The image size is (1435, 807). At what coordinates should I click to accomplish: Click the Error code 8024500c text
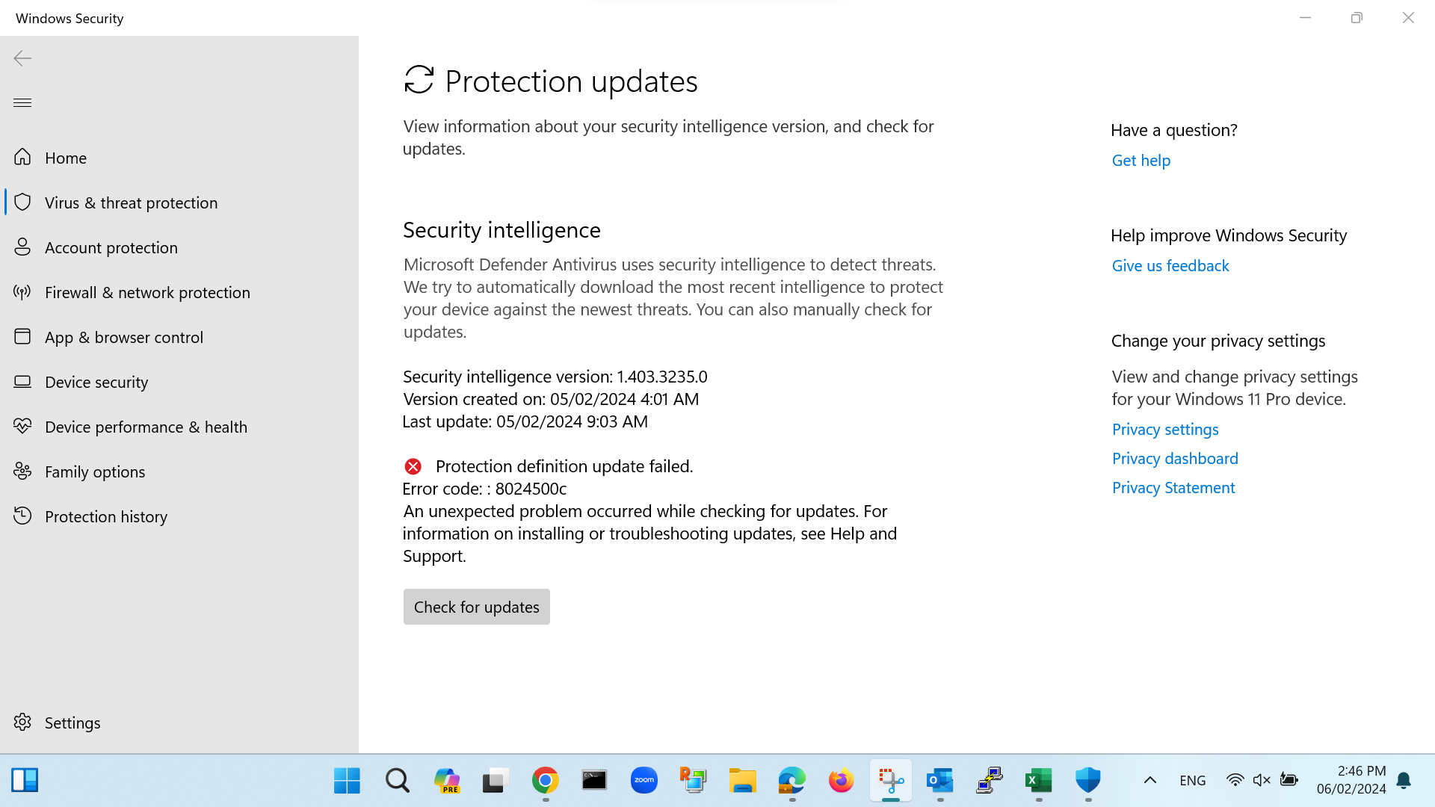click(x=484, y=489)
